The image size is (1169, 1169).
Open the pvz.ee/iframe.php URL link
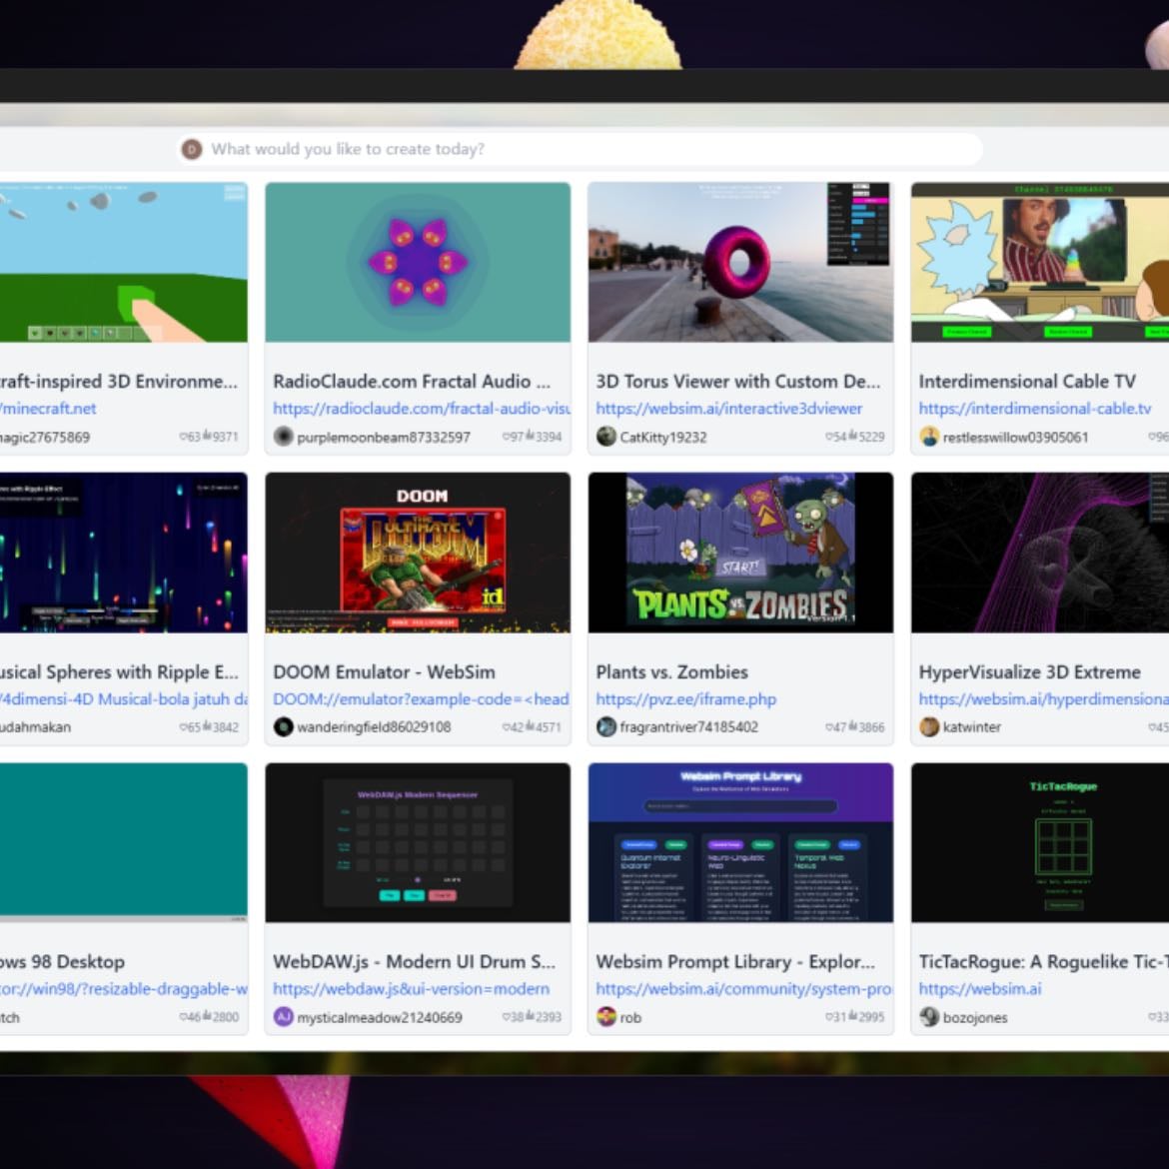click(685, 699)
